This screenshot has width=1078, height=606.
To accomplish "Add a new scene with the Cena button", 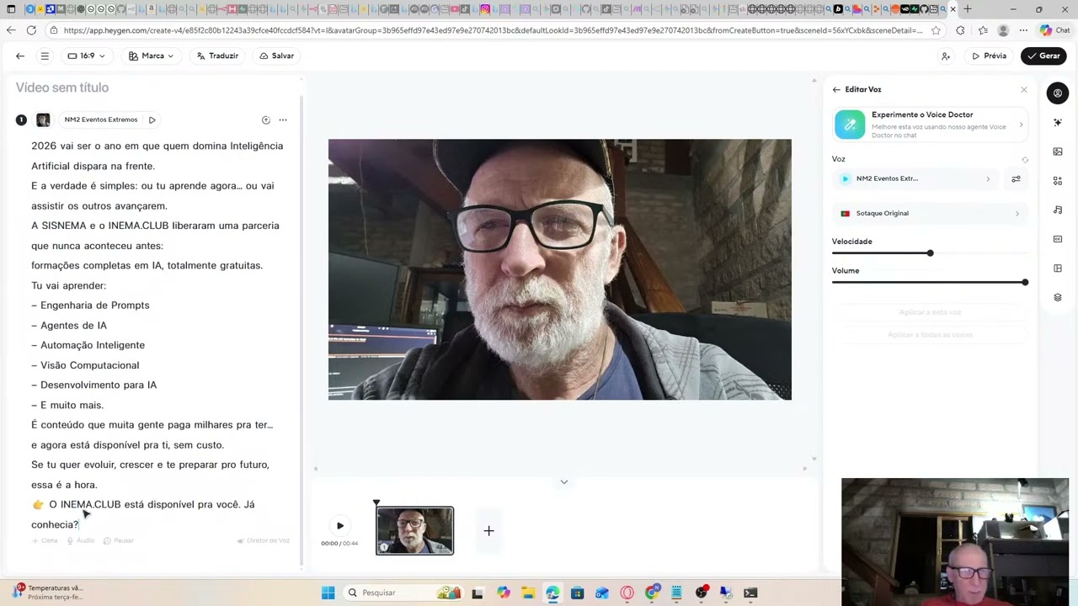I will point(45,540).
